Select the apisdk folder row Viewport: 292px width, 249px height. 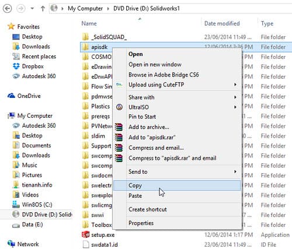click(186, 47)
